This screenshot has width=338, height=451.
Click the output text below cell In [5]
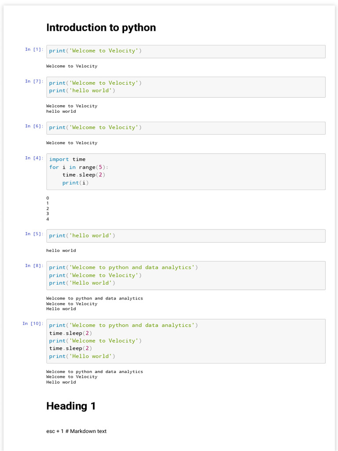coord(61,251)
